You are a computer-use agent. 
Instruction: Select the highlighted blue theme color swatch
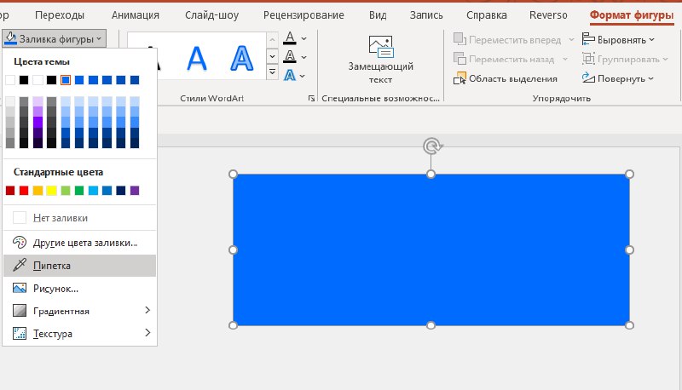(66, 80)
